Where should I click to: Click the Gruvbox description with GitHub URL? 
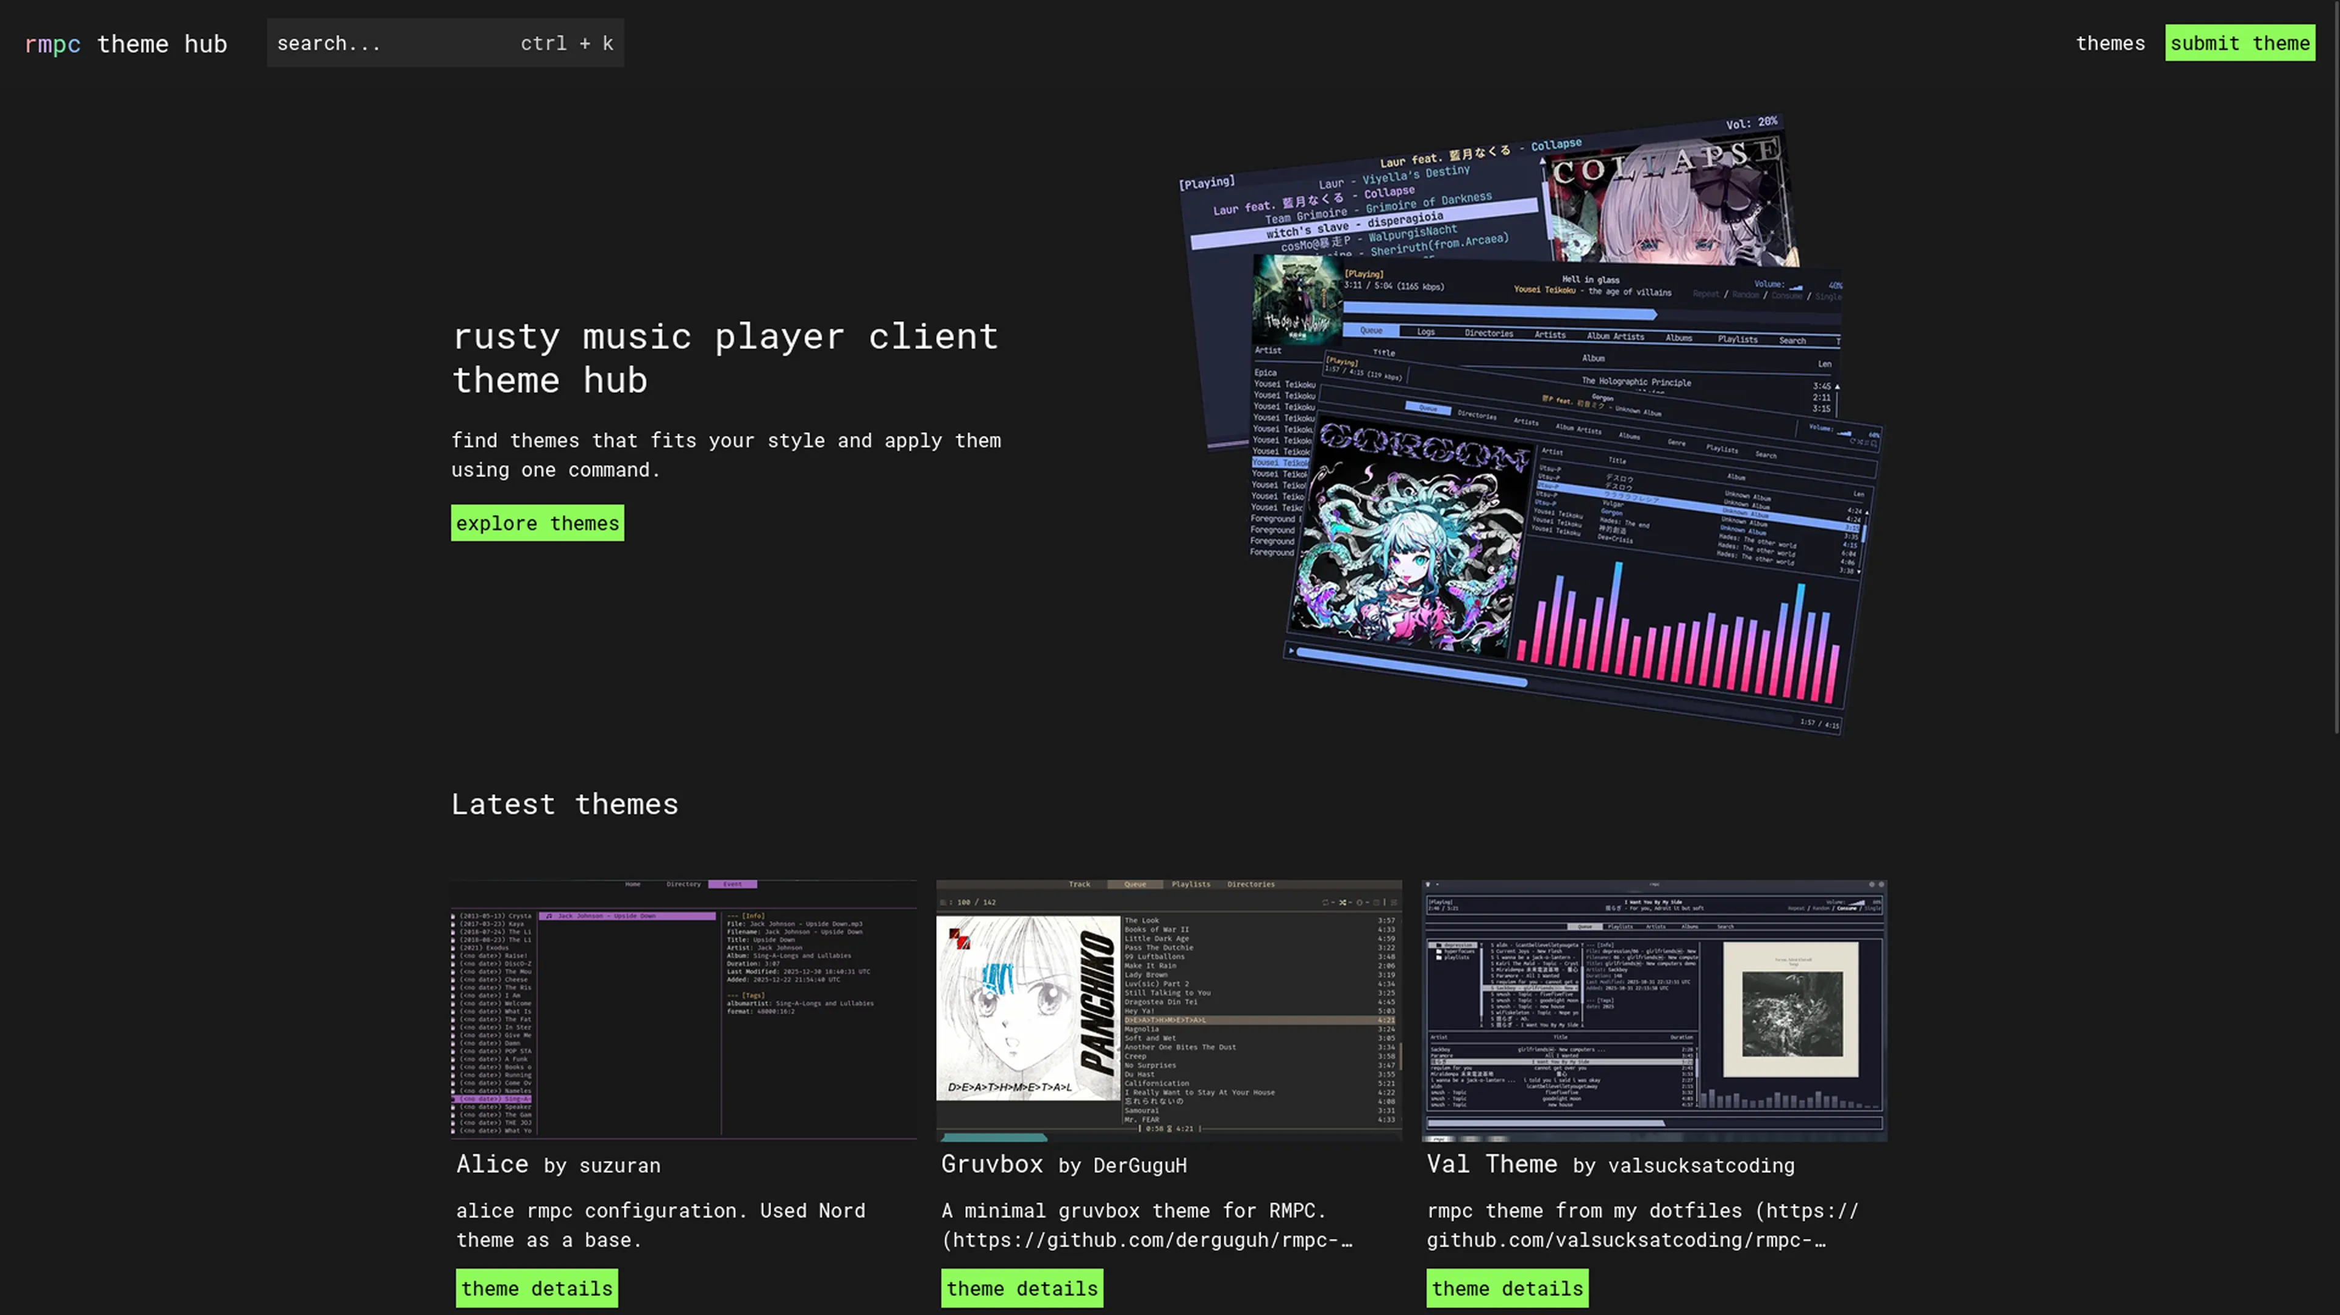[1146, 1224]
